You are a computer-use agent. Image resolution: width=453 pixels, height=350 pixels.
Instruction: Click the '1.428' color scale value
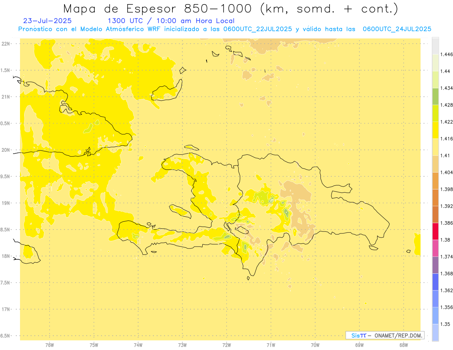[447, 105]
